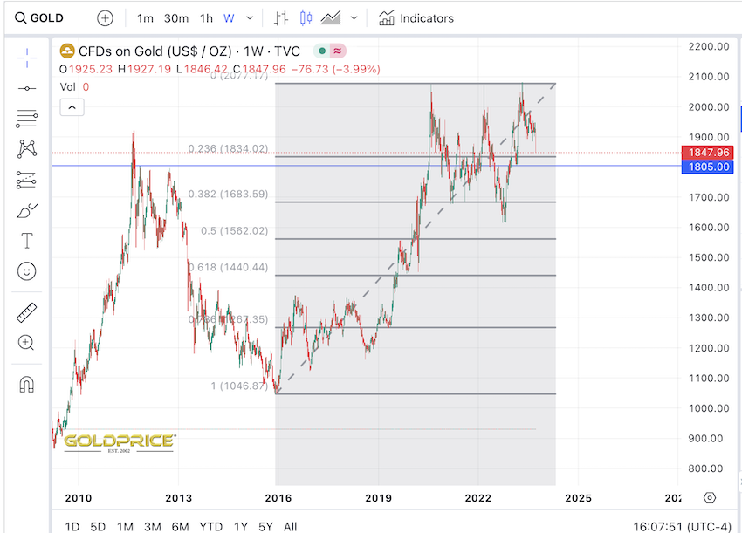Open the GOLD symbol search
The image size is (742, 533).
tap(38, 18)
